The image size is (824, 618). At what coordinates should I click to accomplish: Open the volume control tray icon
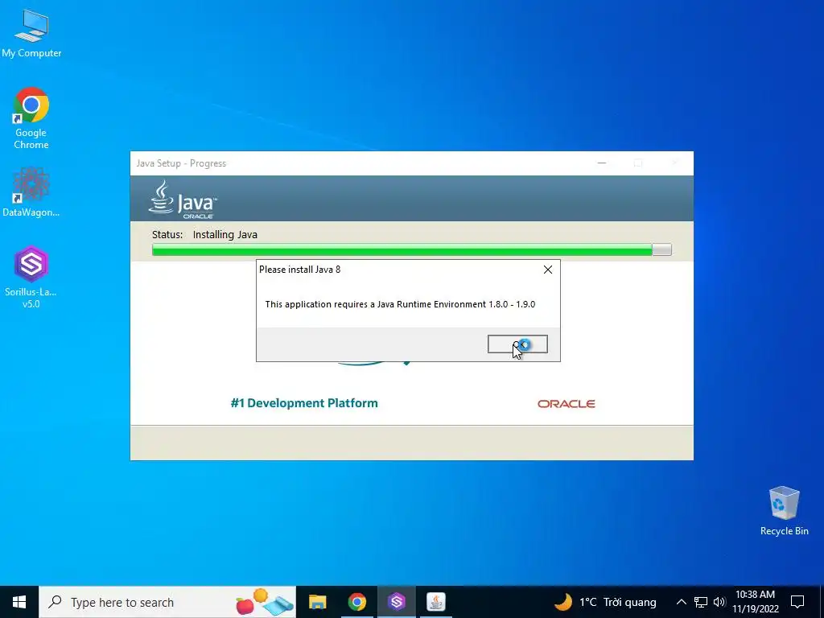(719, 602)
